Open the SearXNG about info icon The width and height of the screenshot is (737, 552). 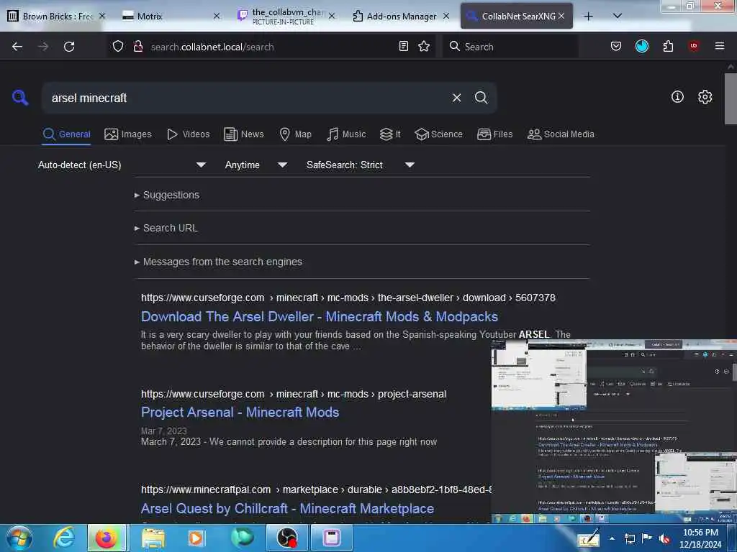[677, 97]
